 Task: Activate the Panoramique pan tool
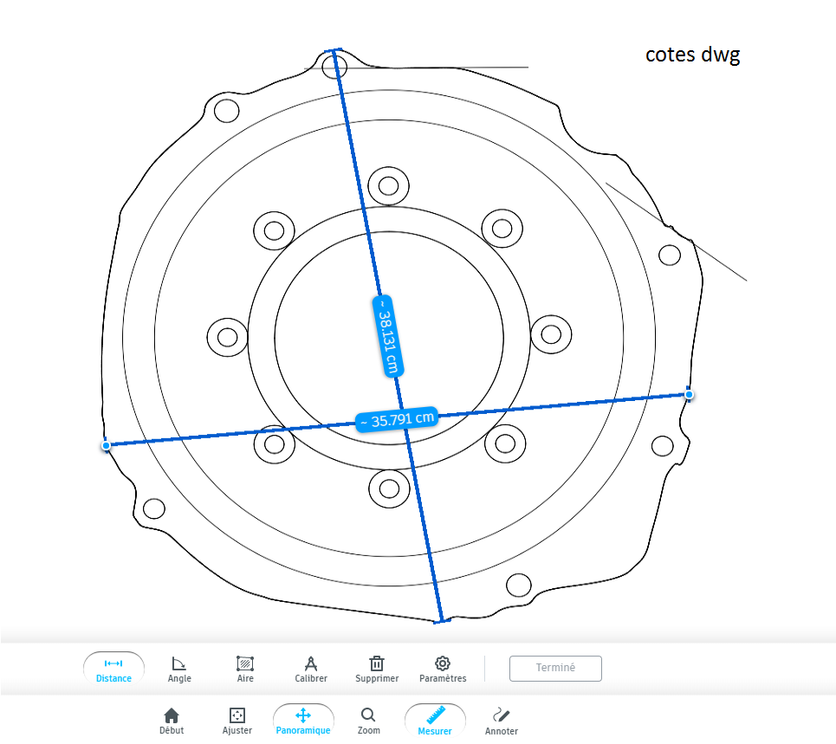click(303, 721)
